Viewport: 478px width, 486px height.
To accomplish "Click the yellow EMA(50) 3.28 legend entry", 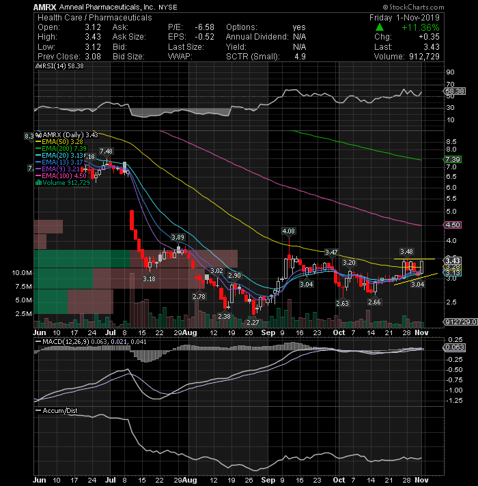I will (59, 142).
